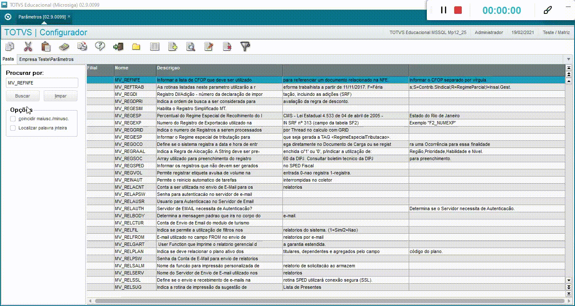
Task: Click the limpar button
Action: 61,96
